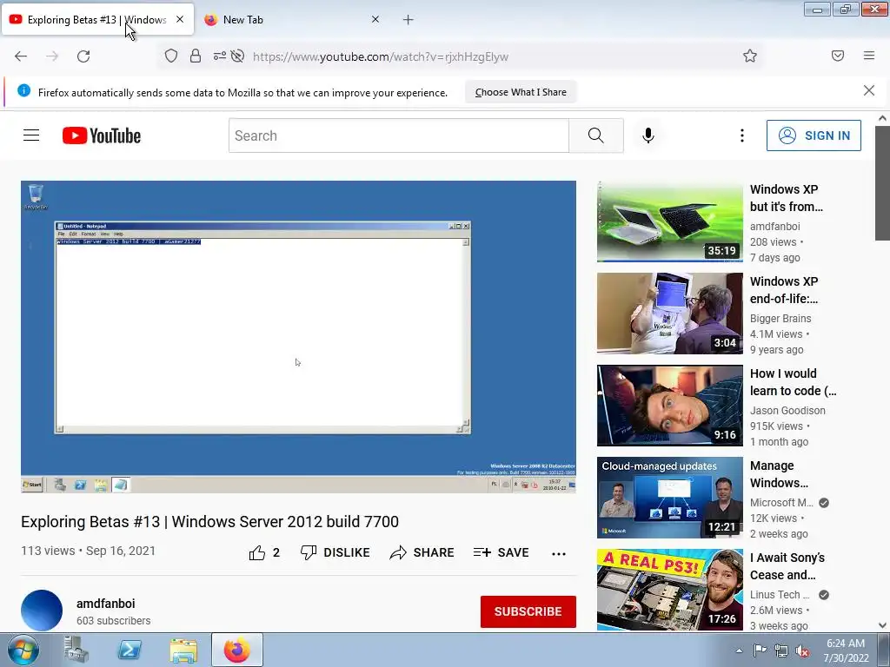
Task: Open the Windows XP 35:19 video thumbnail
Action: pos(670,221)
